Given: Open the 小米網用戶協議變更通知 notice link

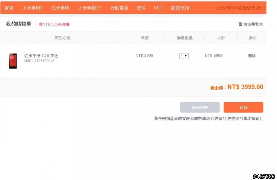Looking at the screenshot, I should click(x=240, y=8).
